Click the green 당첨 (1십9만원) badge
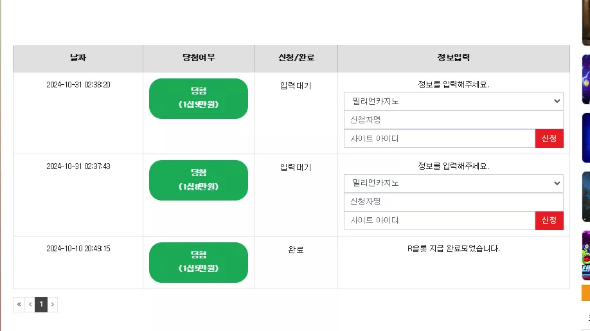590x331 pixels. pos(199,98)
